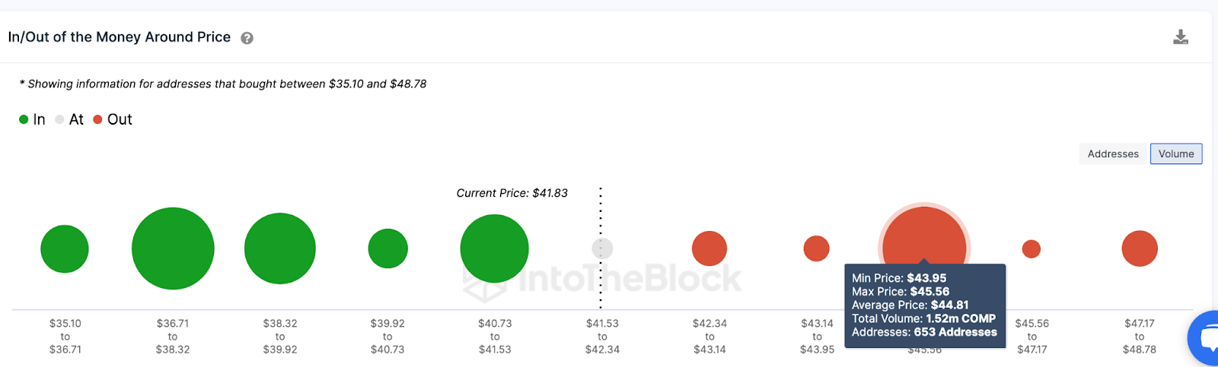Screen dimensions: 1218x367
Task: Click the $42.34 to $43.14 red bubble
Action: (x=709, y=248)
